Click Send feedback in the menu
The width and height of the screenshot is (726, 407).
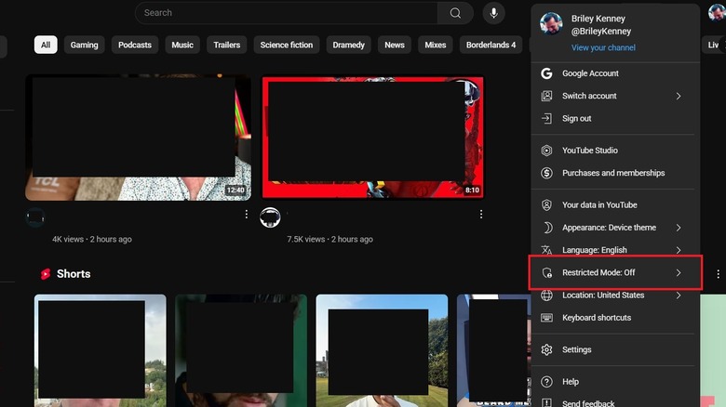pyautogui.click(x=588, y=402)
